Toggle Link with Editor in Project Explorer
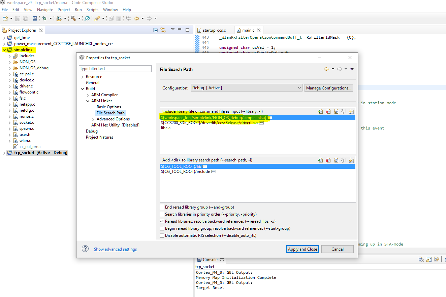This screenshot has width=446, height=297. 163,30
